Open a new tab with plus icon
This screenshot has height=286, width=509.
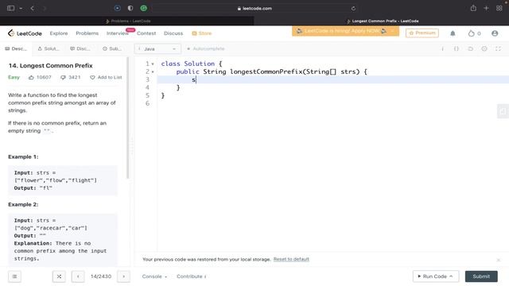486,8
